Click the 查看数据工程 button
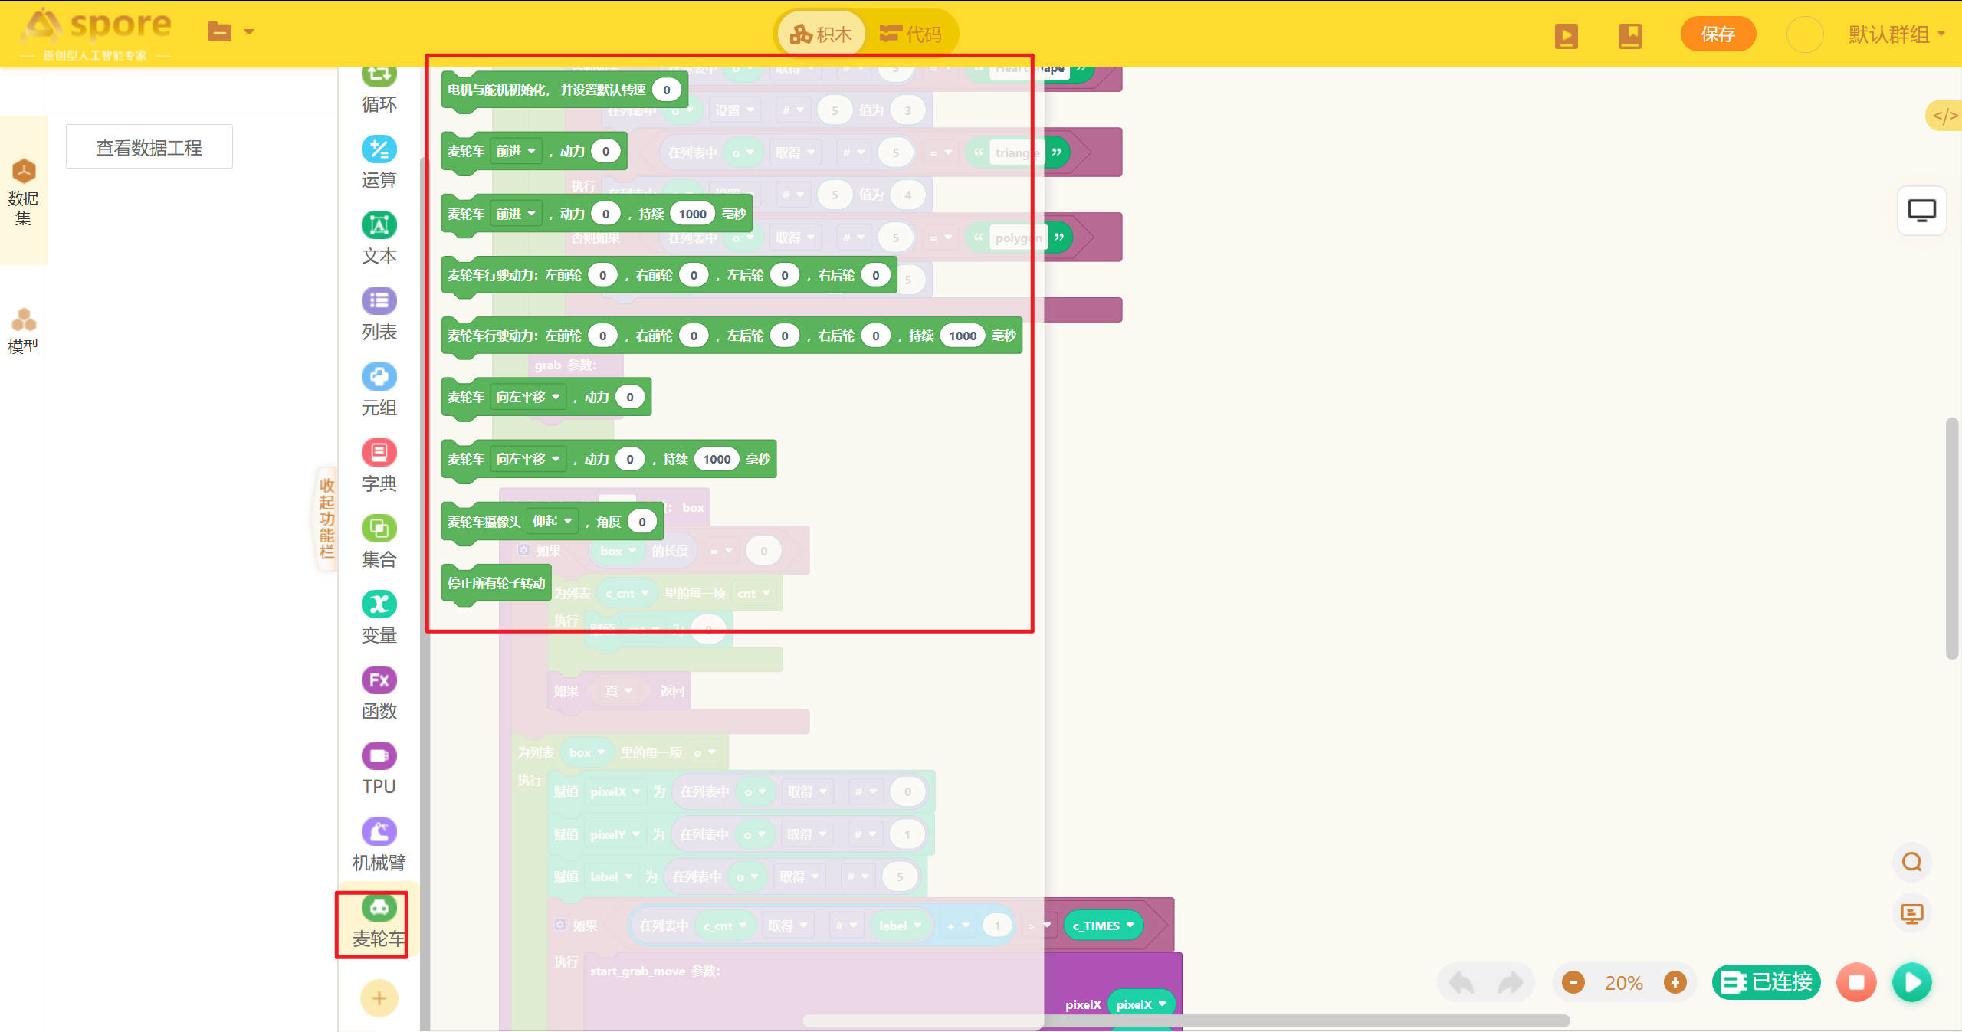The width and height of the screenshot is (1962, 1032). (x=149, y=147)
